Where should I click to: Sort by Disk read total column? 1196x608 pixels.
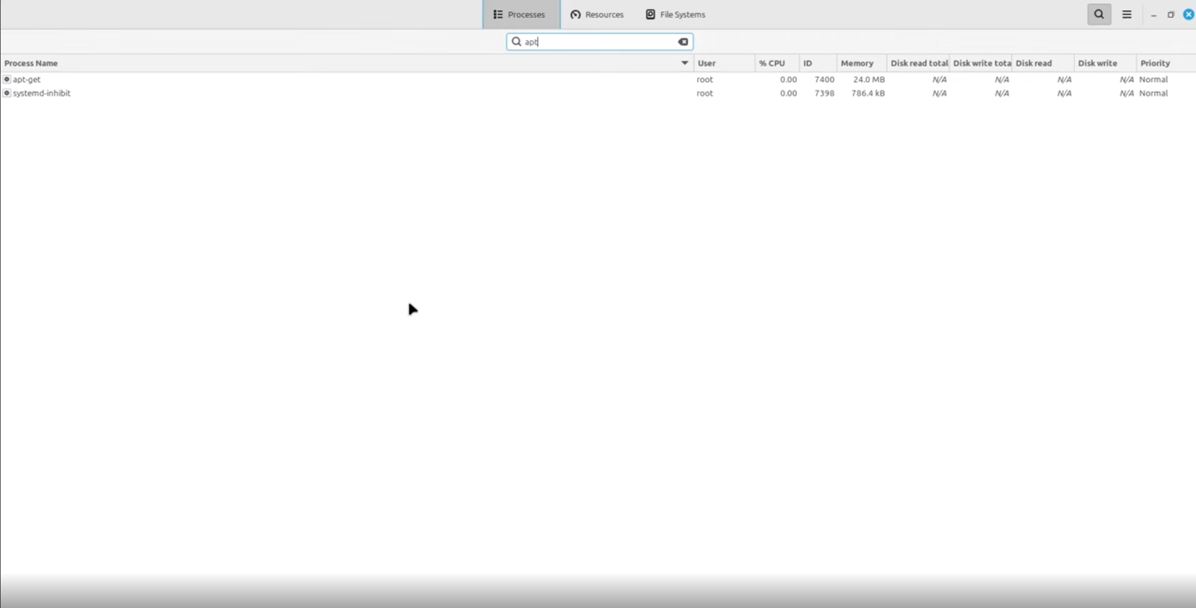918,63
